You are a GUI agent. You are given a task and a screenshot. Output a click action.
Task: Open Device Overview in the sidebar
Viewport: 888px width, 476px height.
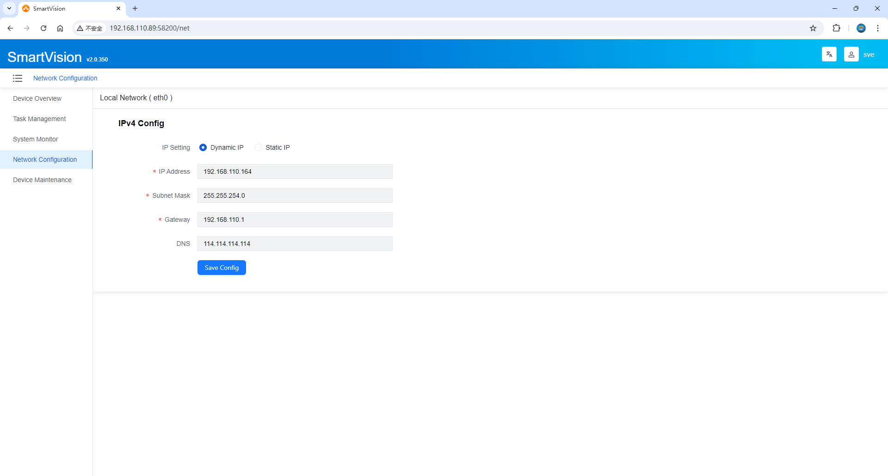click(x=37, y=98)
